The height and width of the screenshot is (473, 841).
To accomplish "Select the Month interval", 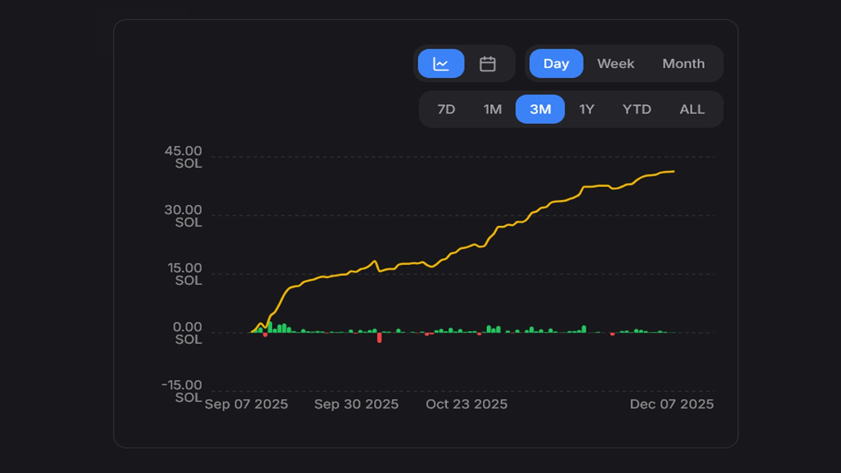I will point(683,64).
